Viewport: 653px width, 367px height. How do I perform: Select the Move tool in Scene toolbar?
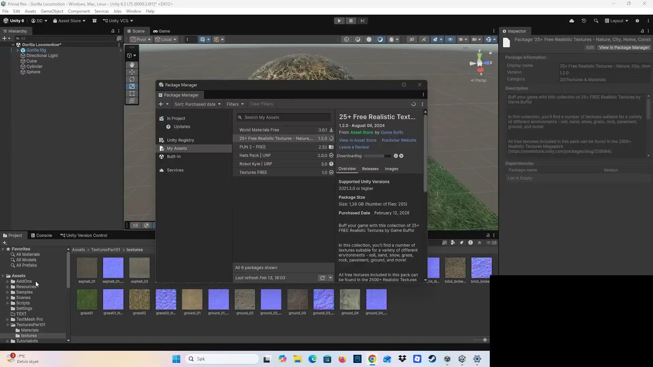pyautogui.click(x=132, y=72)
